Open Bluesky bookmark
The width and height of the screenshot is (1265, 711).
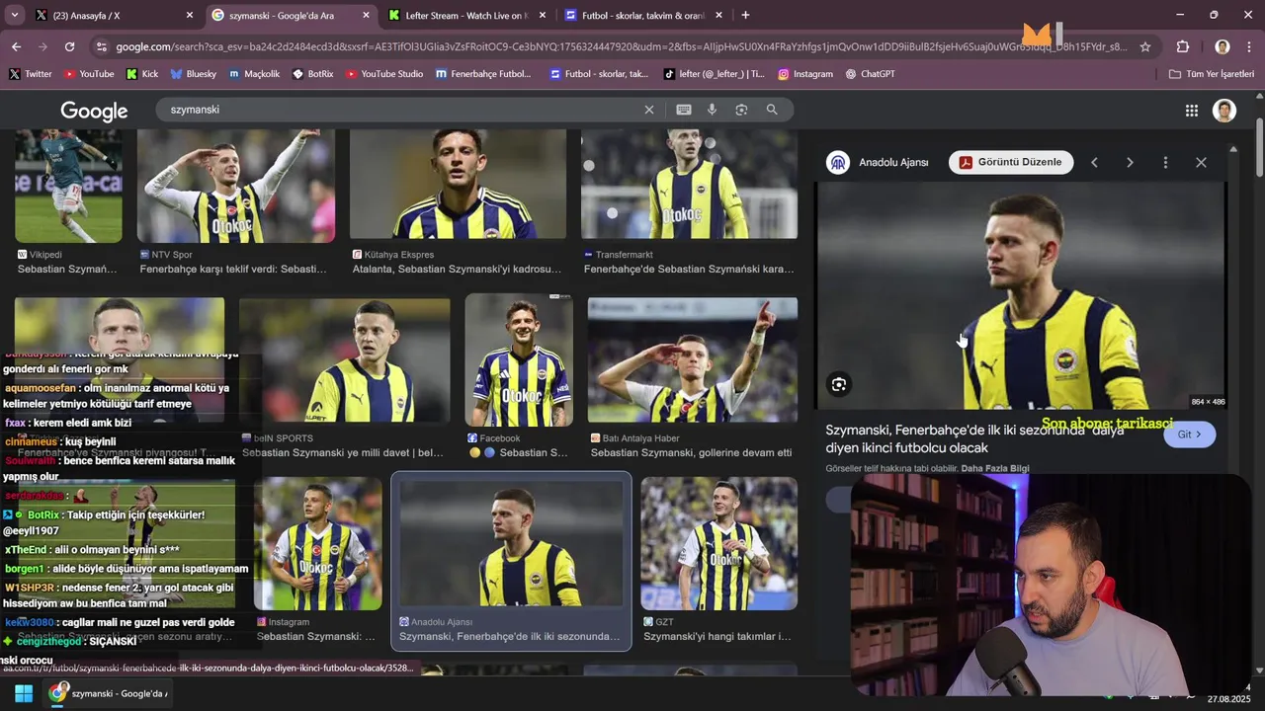(193, 74)
